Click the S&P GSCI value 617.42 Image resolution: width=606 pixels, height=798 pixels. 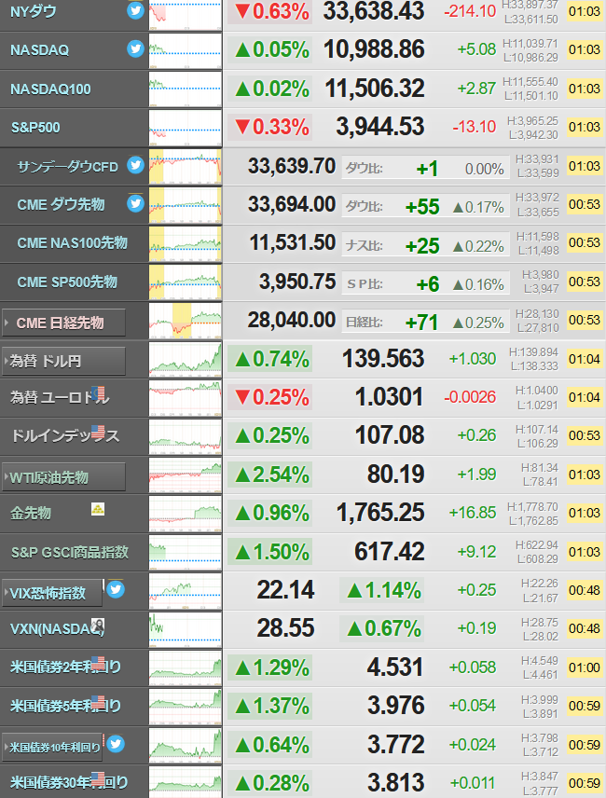coord(390,551)
